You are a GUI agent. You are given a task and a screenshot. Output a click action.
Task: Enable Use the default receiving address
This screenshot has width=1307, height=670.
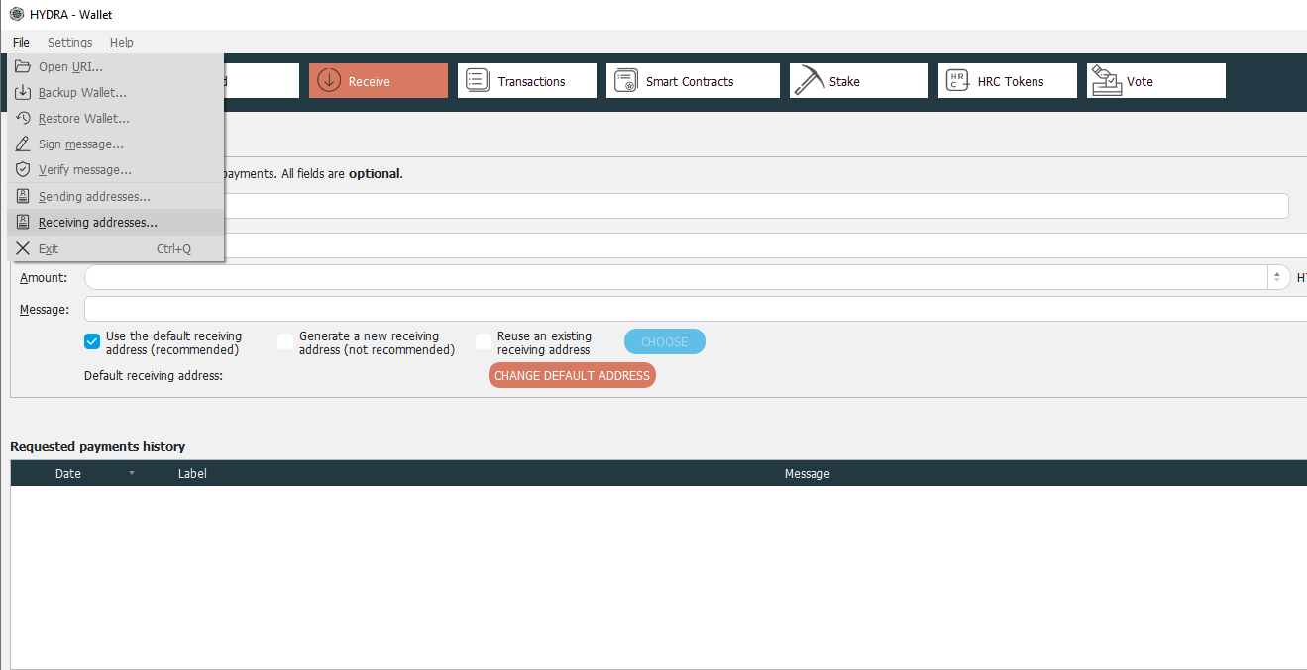click(92, 341)
